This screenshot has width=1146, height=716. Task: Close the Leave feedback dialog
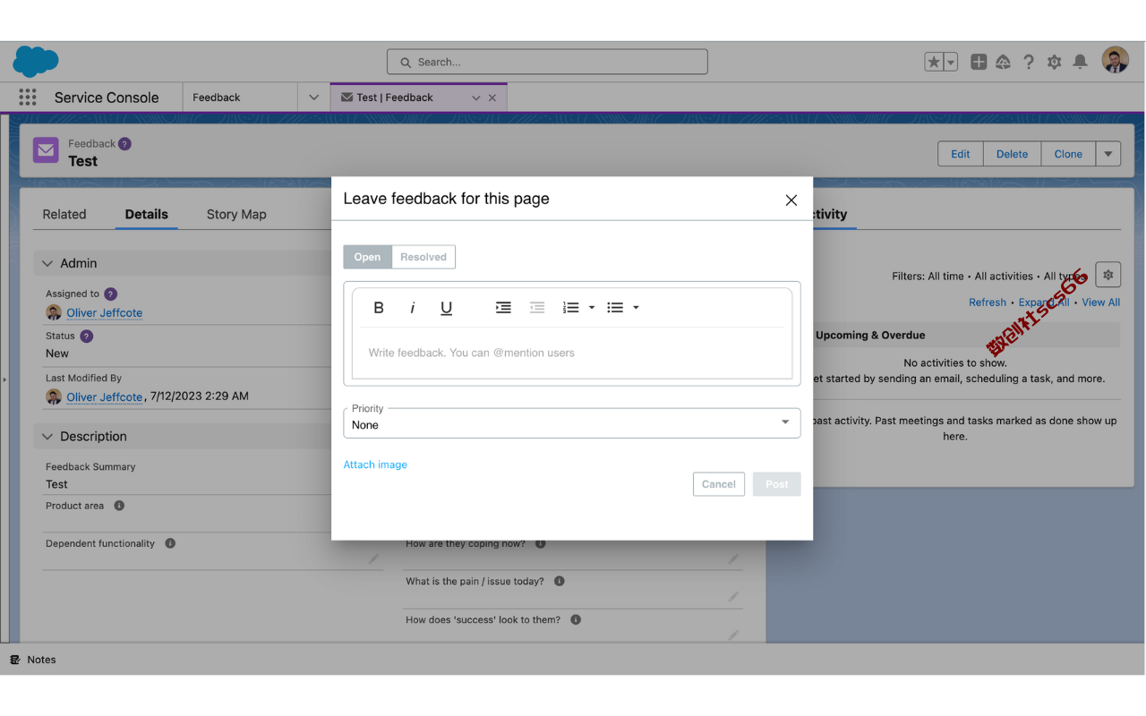pos(791,200)
